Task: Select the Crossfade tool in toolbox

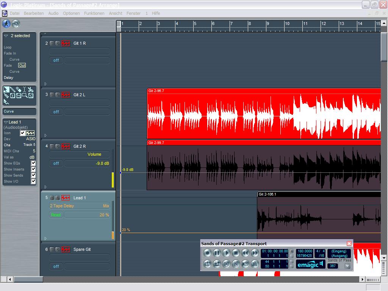Action: click(x=31, y=95)
